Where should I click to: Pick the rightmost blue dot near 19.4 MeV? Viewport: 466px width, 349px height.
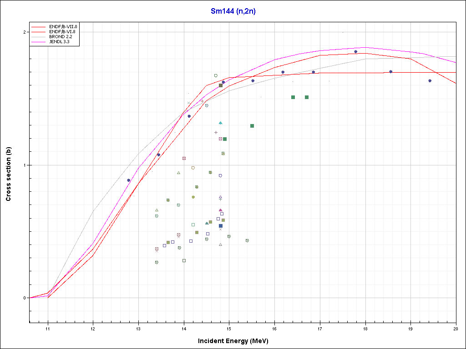click(430, 81)
